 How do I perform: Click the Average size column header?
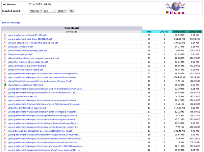tap(195, 32)
